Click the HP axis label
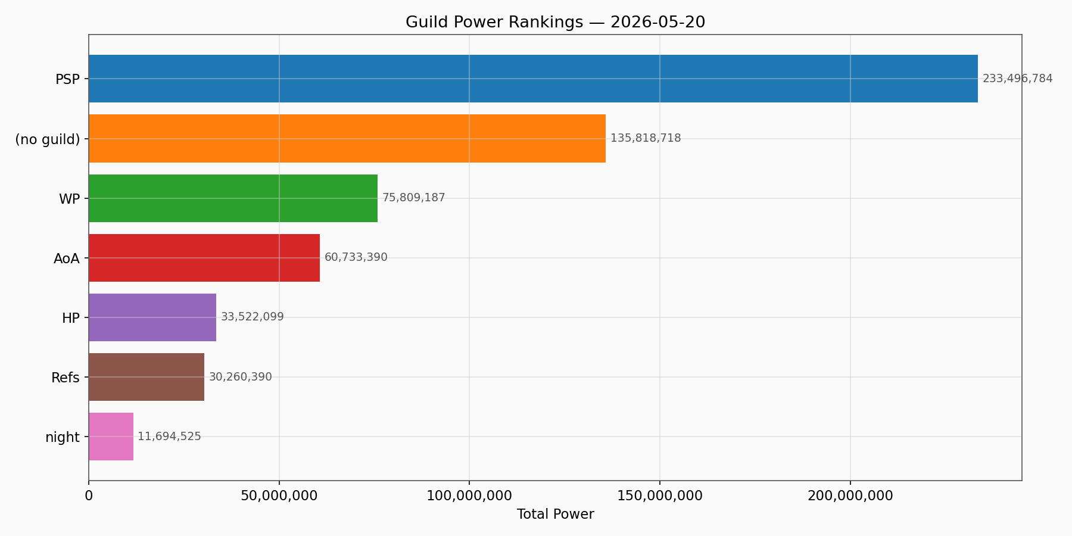Image resolution: width=1072 pixels, height=536 pixels. tap(71, 318)
